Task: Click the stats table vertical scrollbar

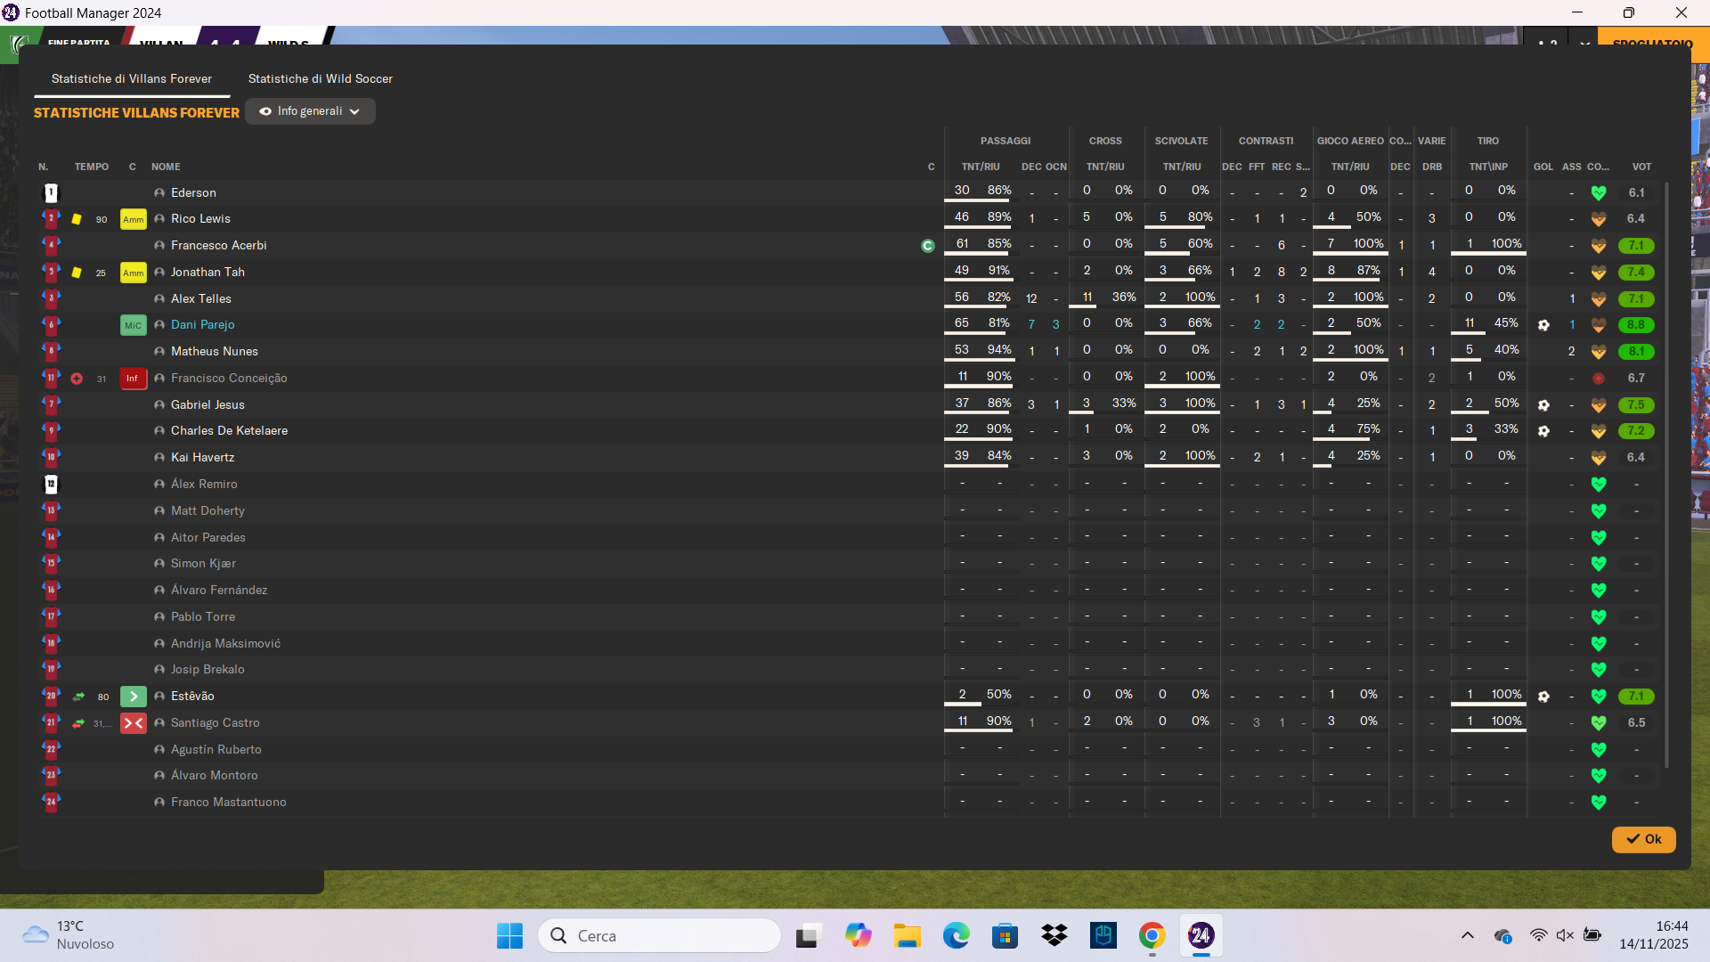Action: (1666, 472)
